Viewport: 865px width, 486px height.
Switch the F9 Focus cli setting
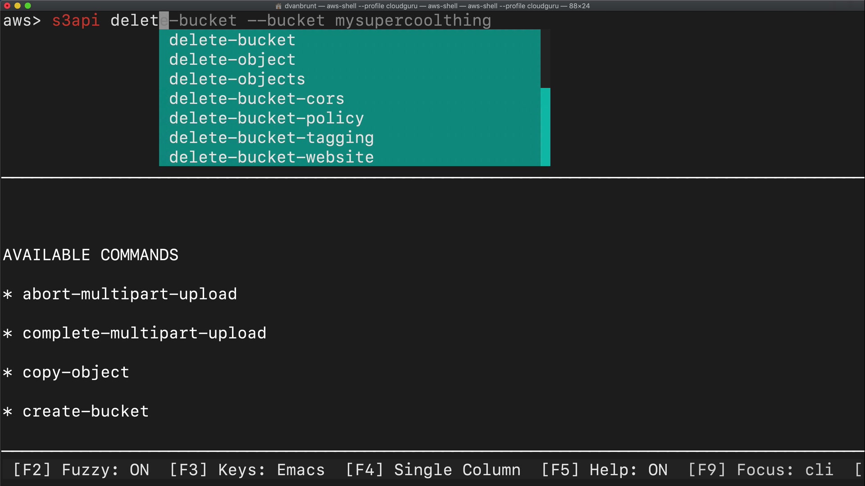[x=760, y=470]
